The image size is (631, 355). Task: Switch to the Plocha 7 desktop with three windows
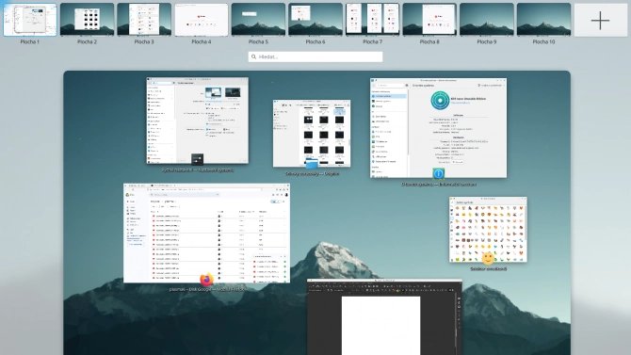(372, 20)
